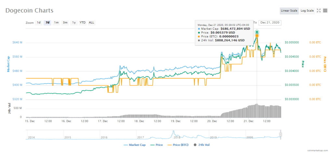Click the green price marker diamond
Screen dimensions: 333x153
[257, 32]
